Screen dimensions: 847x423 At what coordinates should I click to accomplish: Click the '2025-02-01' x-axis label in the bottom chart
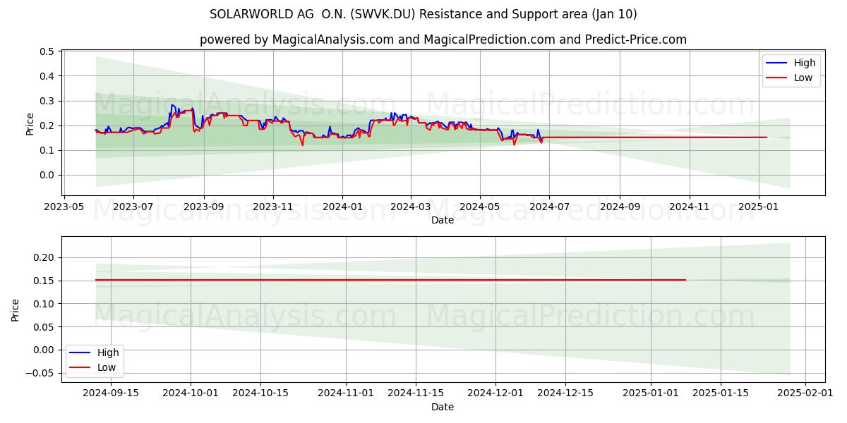(x=805, y=394)
